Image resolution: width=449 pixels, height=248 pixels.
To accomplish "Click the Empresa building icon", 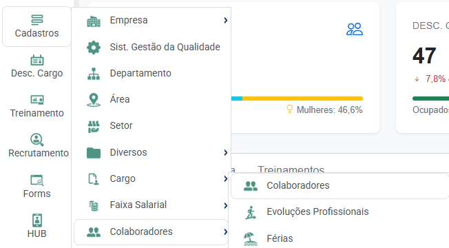I will coord(94,21).
